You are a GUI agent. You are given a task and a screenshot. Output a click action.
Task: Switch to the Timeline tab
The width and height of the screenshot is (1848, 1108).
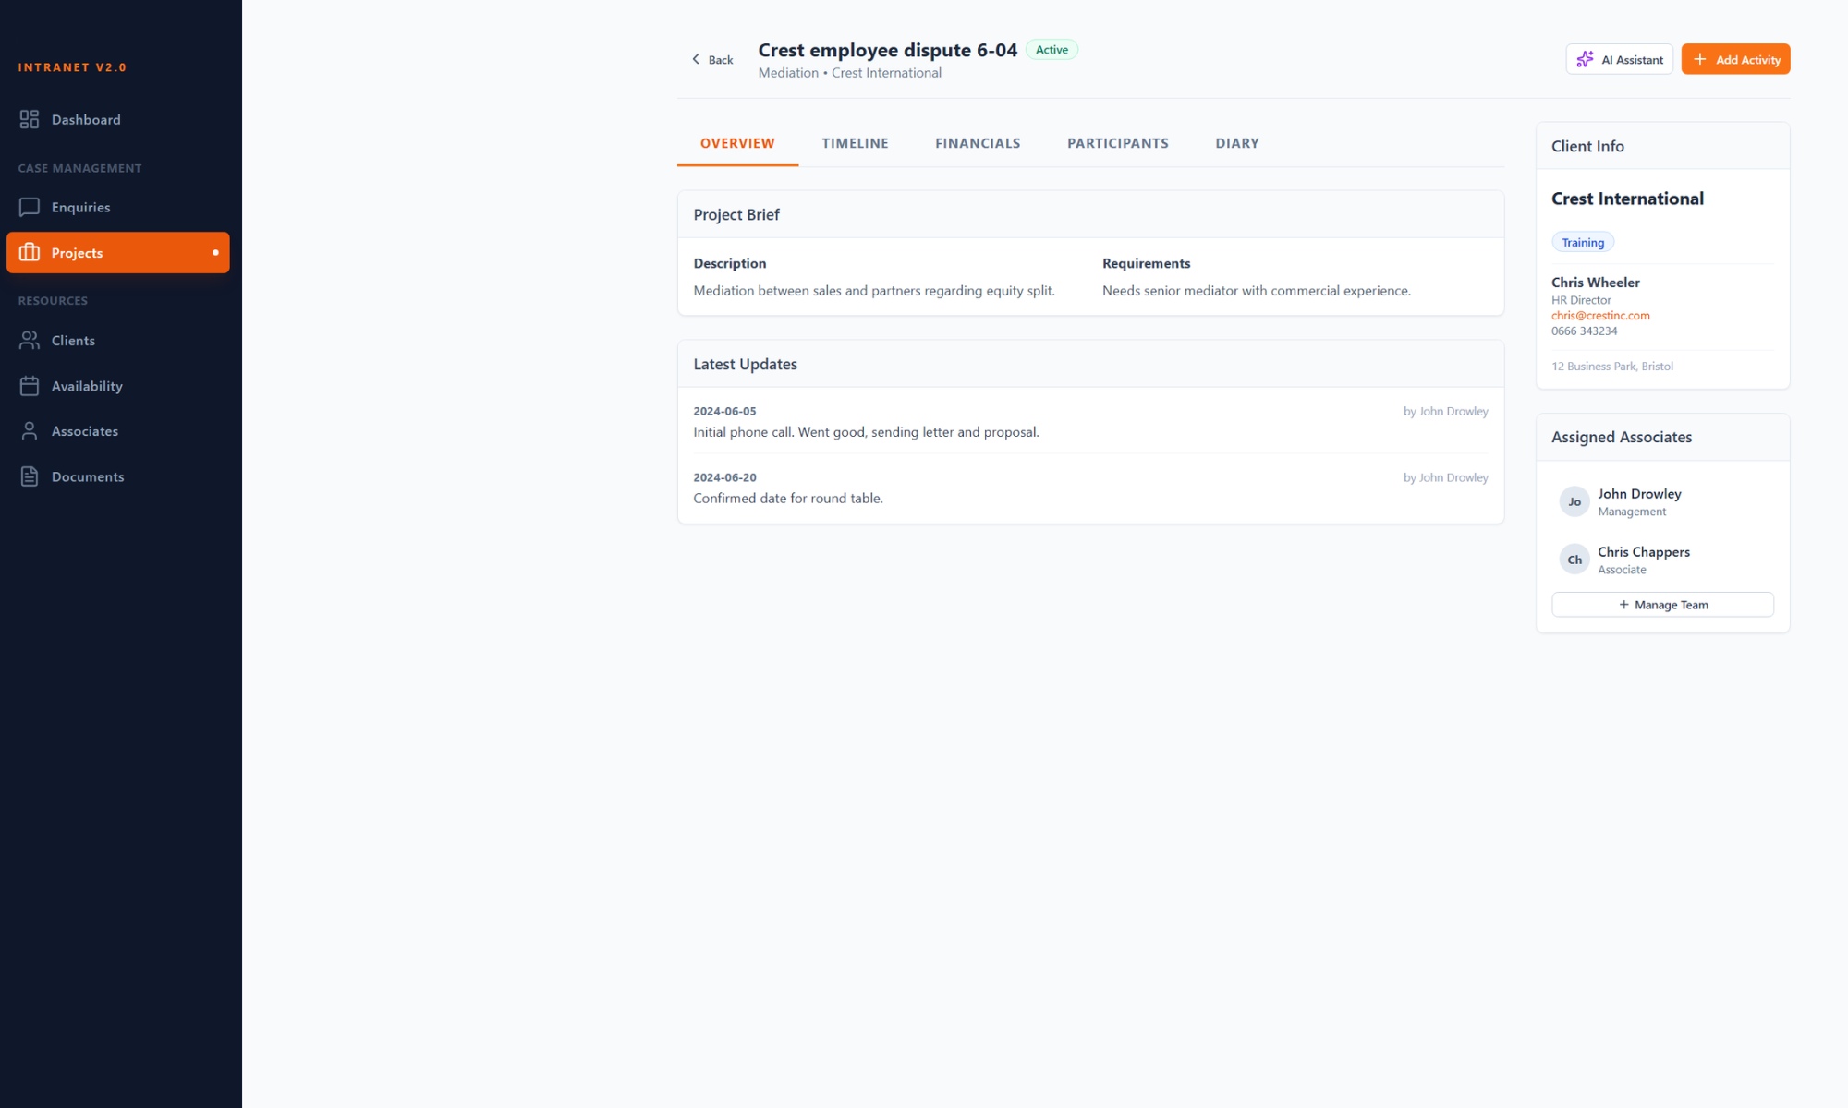(x=855, y=143)
